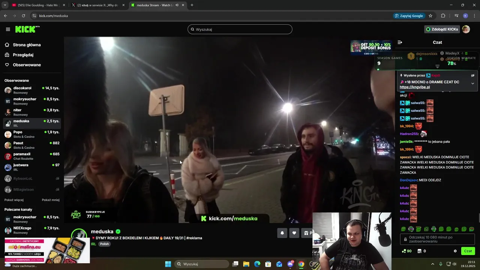This screenshot has height=270, width=480.
Task: Collapse the chat panel with the arrow icon
Action: coord(400,42)
